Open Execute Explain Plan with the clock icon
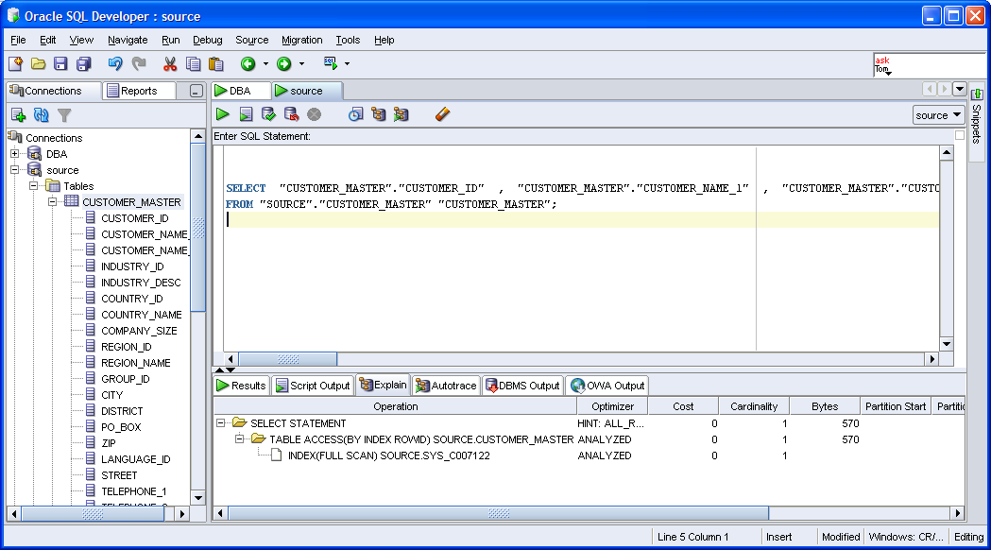Viewport: 991px width, 550px height. (x=356, y=113)
